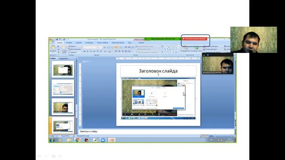The width and height of the screenshot is (285, 160).
Task: Open Google Chrome from taskbar
Action: tap(77, 140)
